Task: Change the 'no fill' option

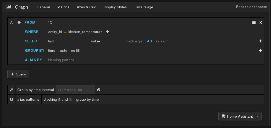Action: click(x=75, y=50)
